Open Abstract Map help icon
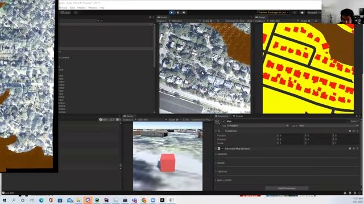364x204 pixels. pos(350,148)
